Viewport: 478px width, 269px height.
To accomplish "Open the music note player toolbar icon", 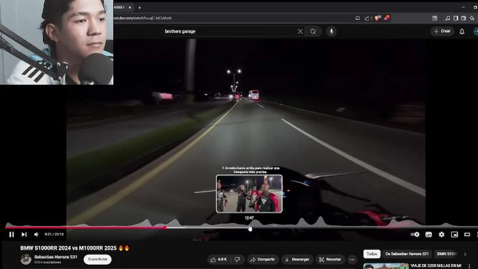I will click(x=448, y=18).
